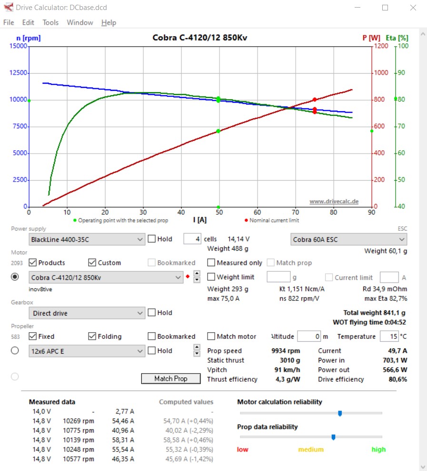Enable the Measured only checkbox
The height and width of the screenshot is (471, 427).
click(211, 263)
